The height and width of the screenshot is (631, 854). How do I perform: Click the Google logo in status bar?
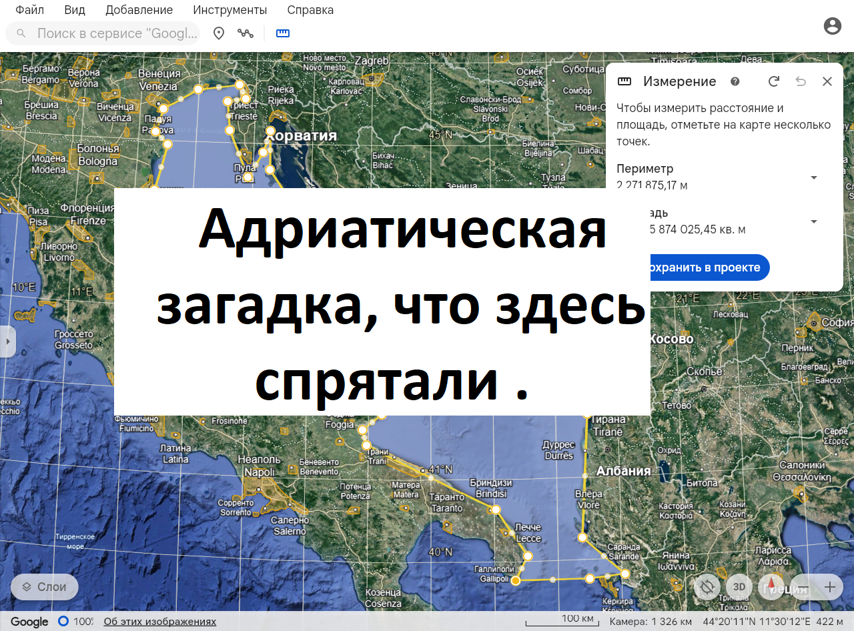coord(29,622)
